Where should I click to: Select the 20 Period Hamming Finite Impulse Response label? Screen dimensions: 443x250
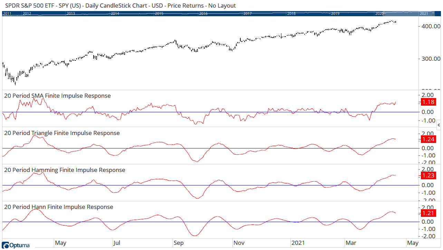point(65,170)
